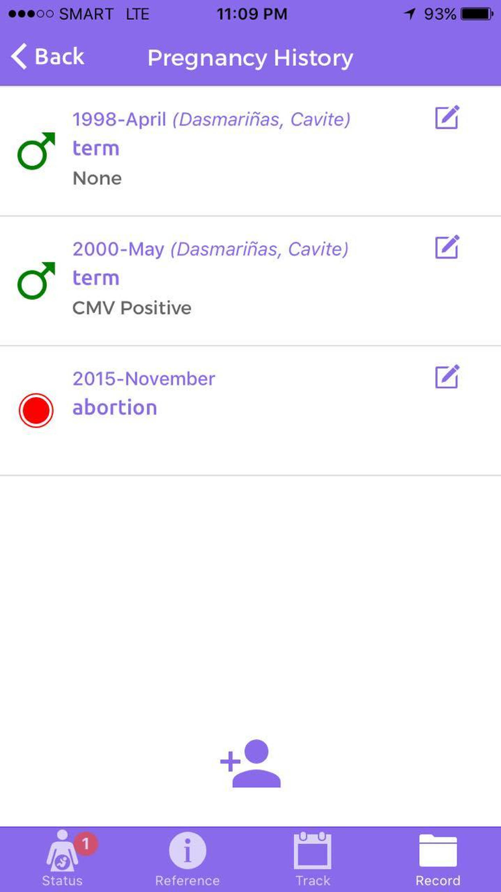Tap the male symbol for 1998-April

click(36, 151)
